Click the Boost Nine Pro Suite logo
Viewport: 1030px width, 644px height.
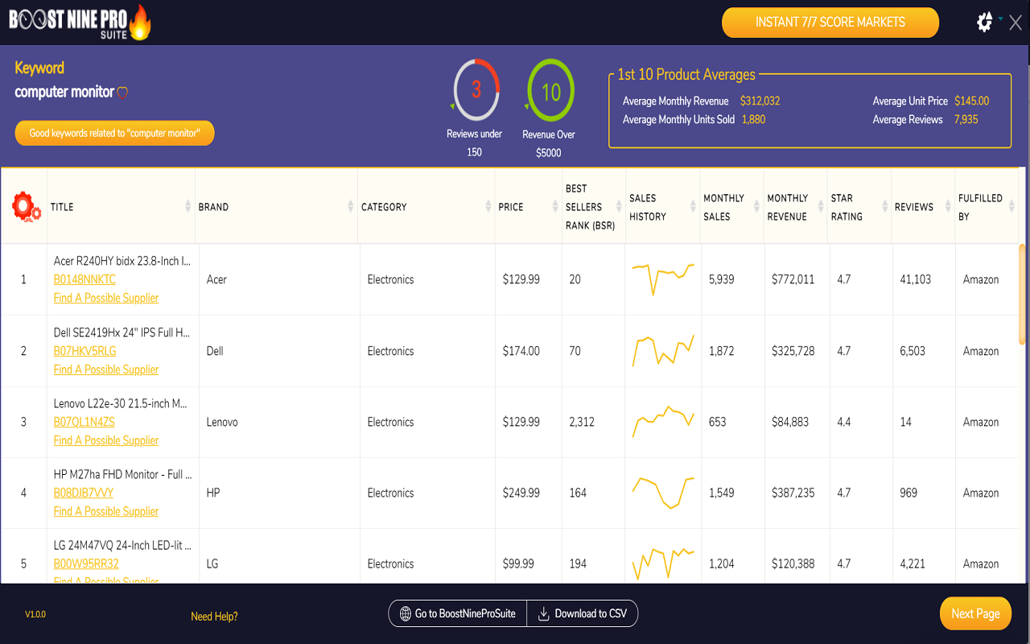[80, 23]
